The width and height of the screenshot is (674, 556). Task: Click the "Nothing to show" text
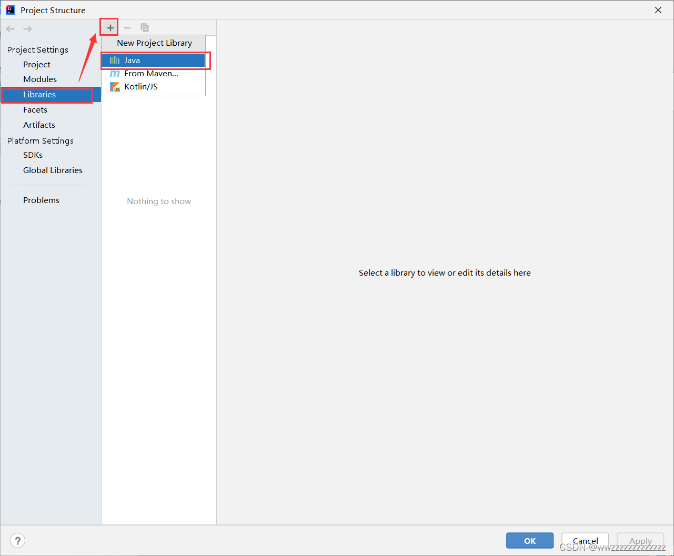point(159,201)
